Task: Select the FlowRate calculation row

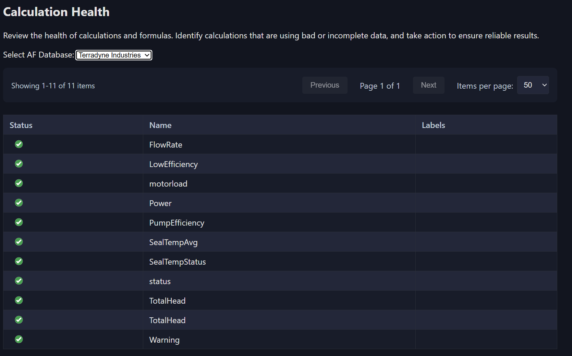Action: (x=166, y=144)
